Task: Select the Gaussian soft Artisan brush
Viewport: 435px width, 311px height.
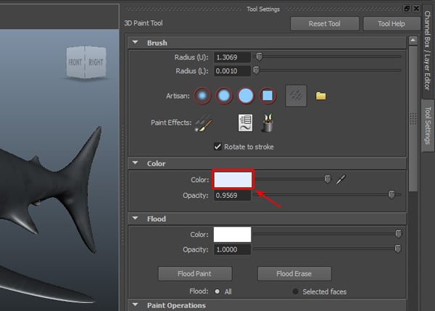Action: click(x=203, y=95)
